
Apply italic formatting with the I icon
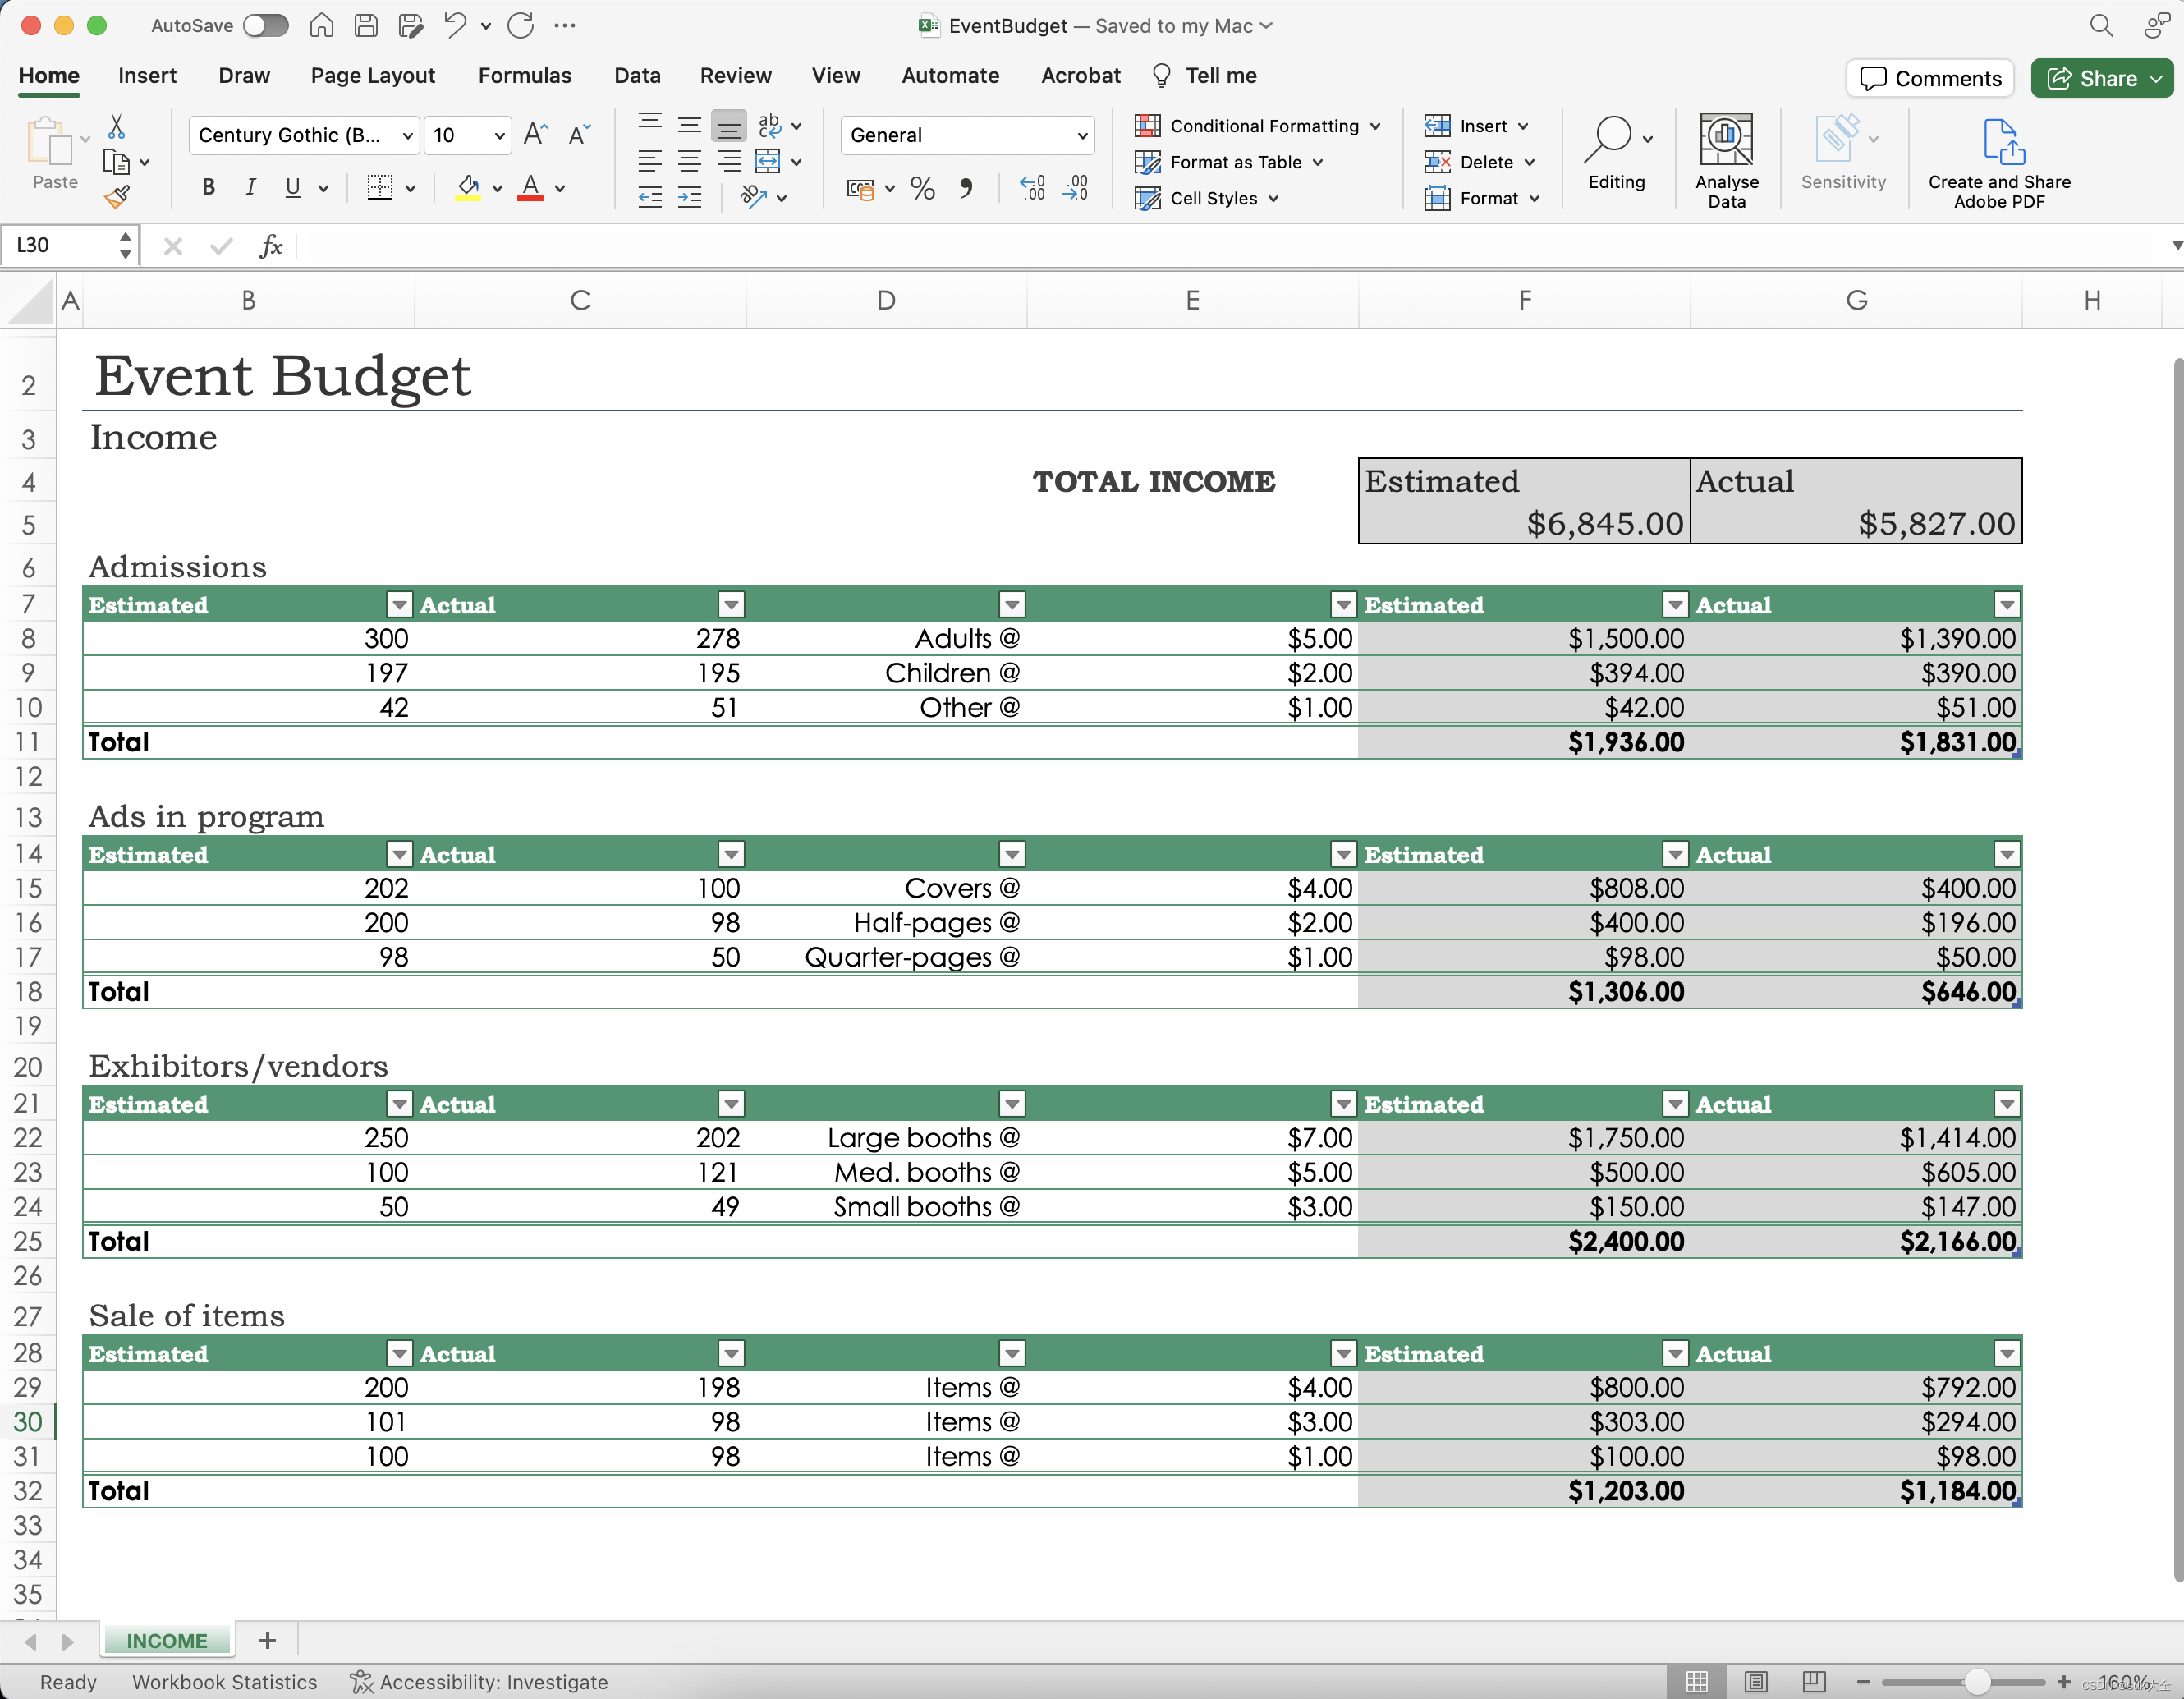coord(250,187)
